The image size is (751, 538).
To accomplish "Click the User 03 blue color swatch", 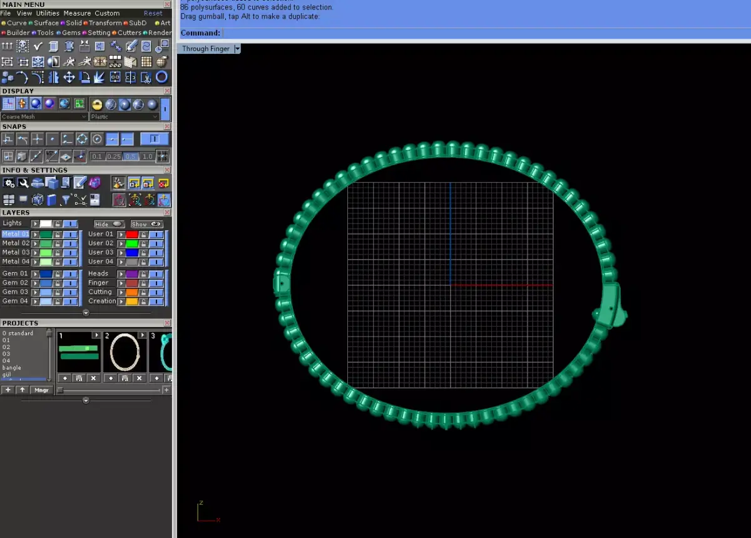I will (131, 252).
